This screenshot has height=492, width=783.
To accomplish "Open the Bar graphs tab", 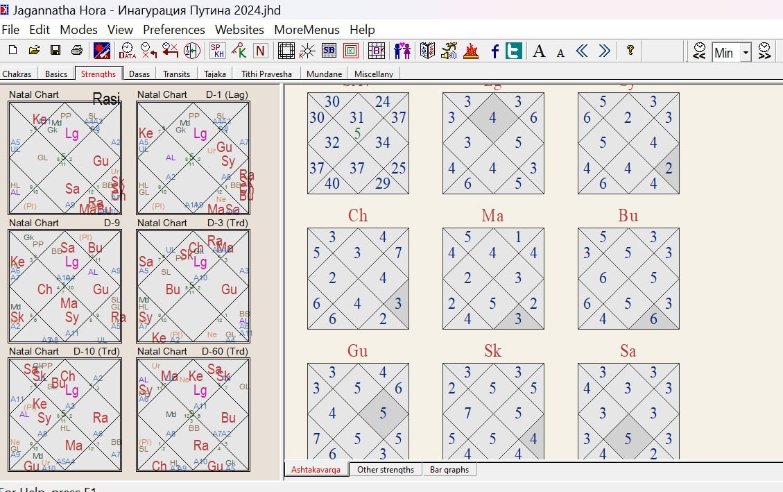I will (449, 470).
